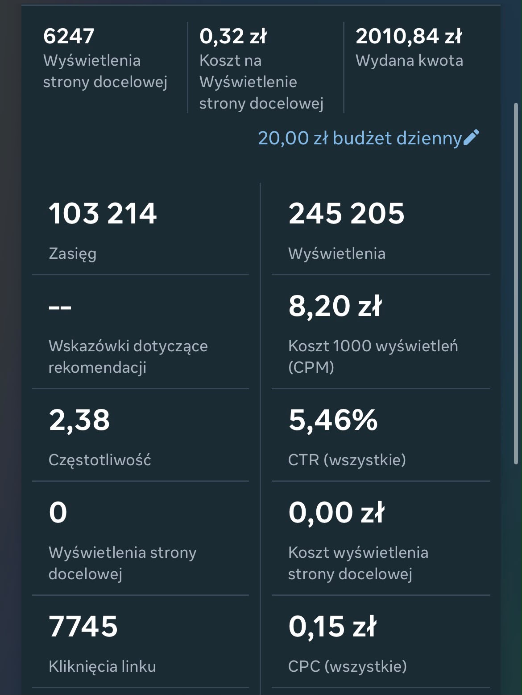The height and width of the screenshot is (695, 522).
Task: Select the 7745 link clicks value
Action: point(83,626)
